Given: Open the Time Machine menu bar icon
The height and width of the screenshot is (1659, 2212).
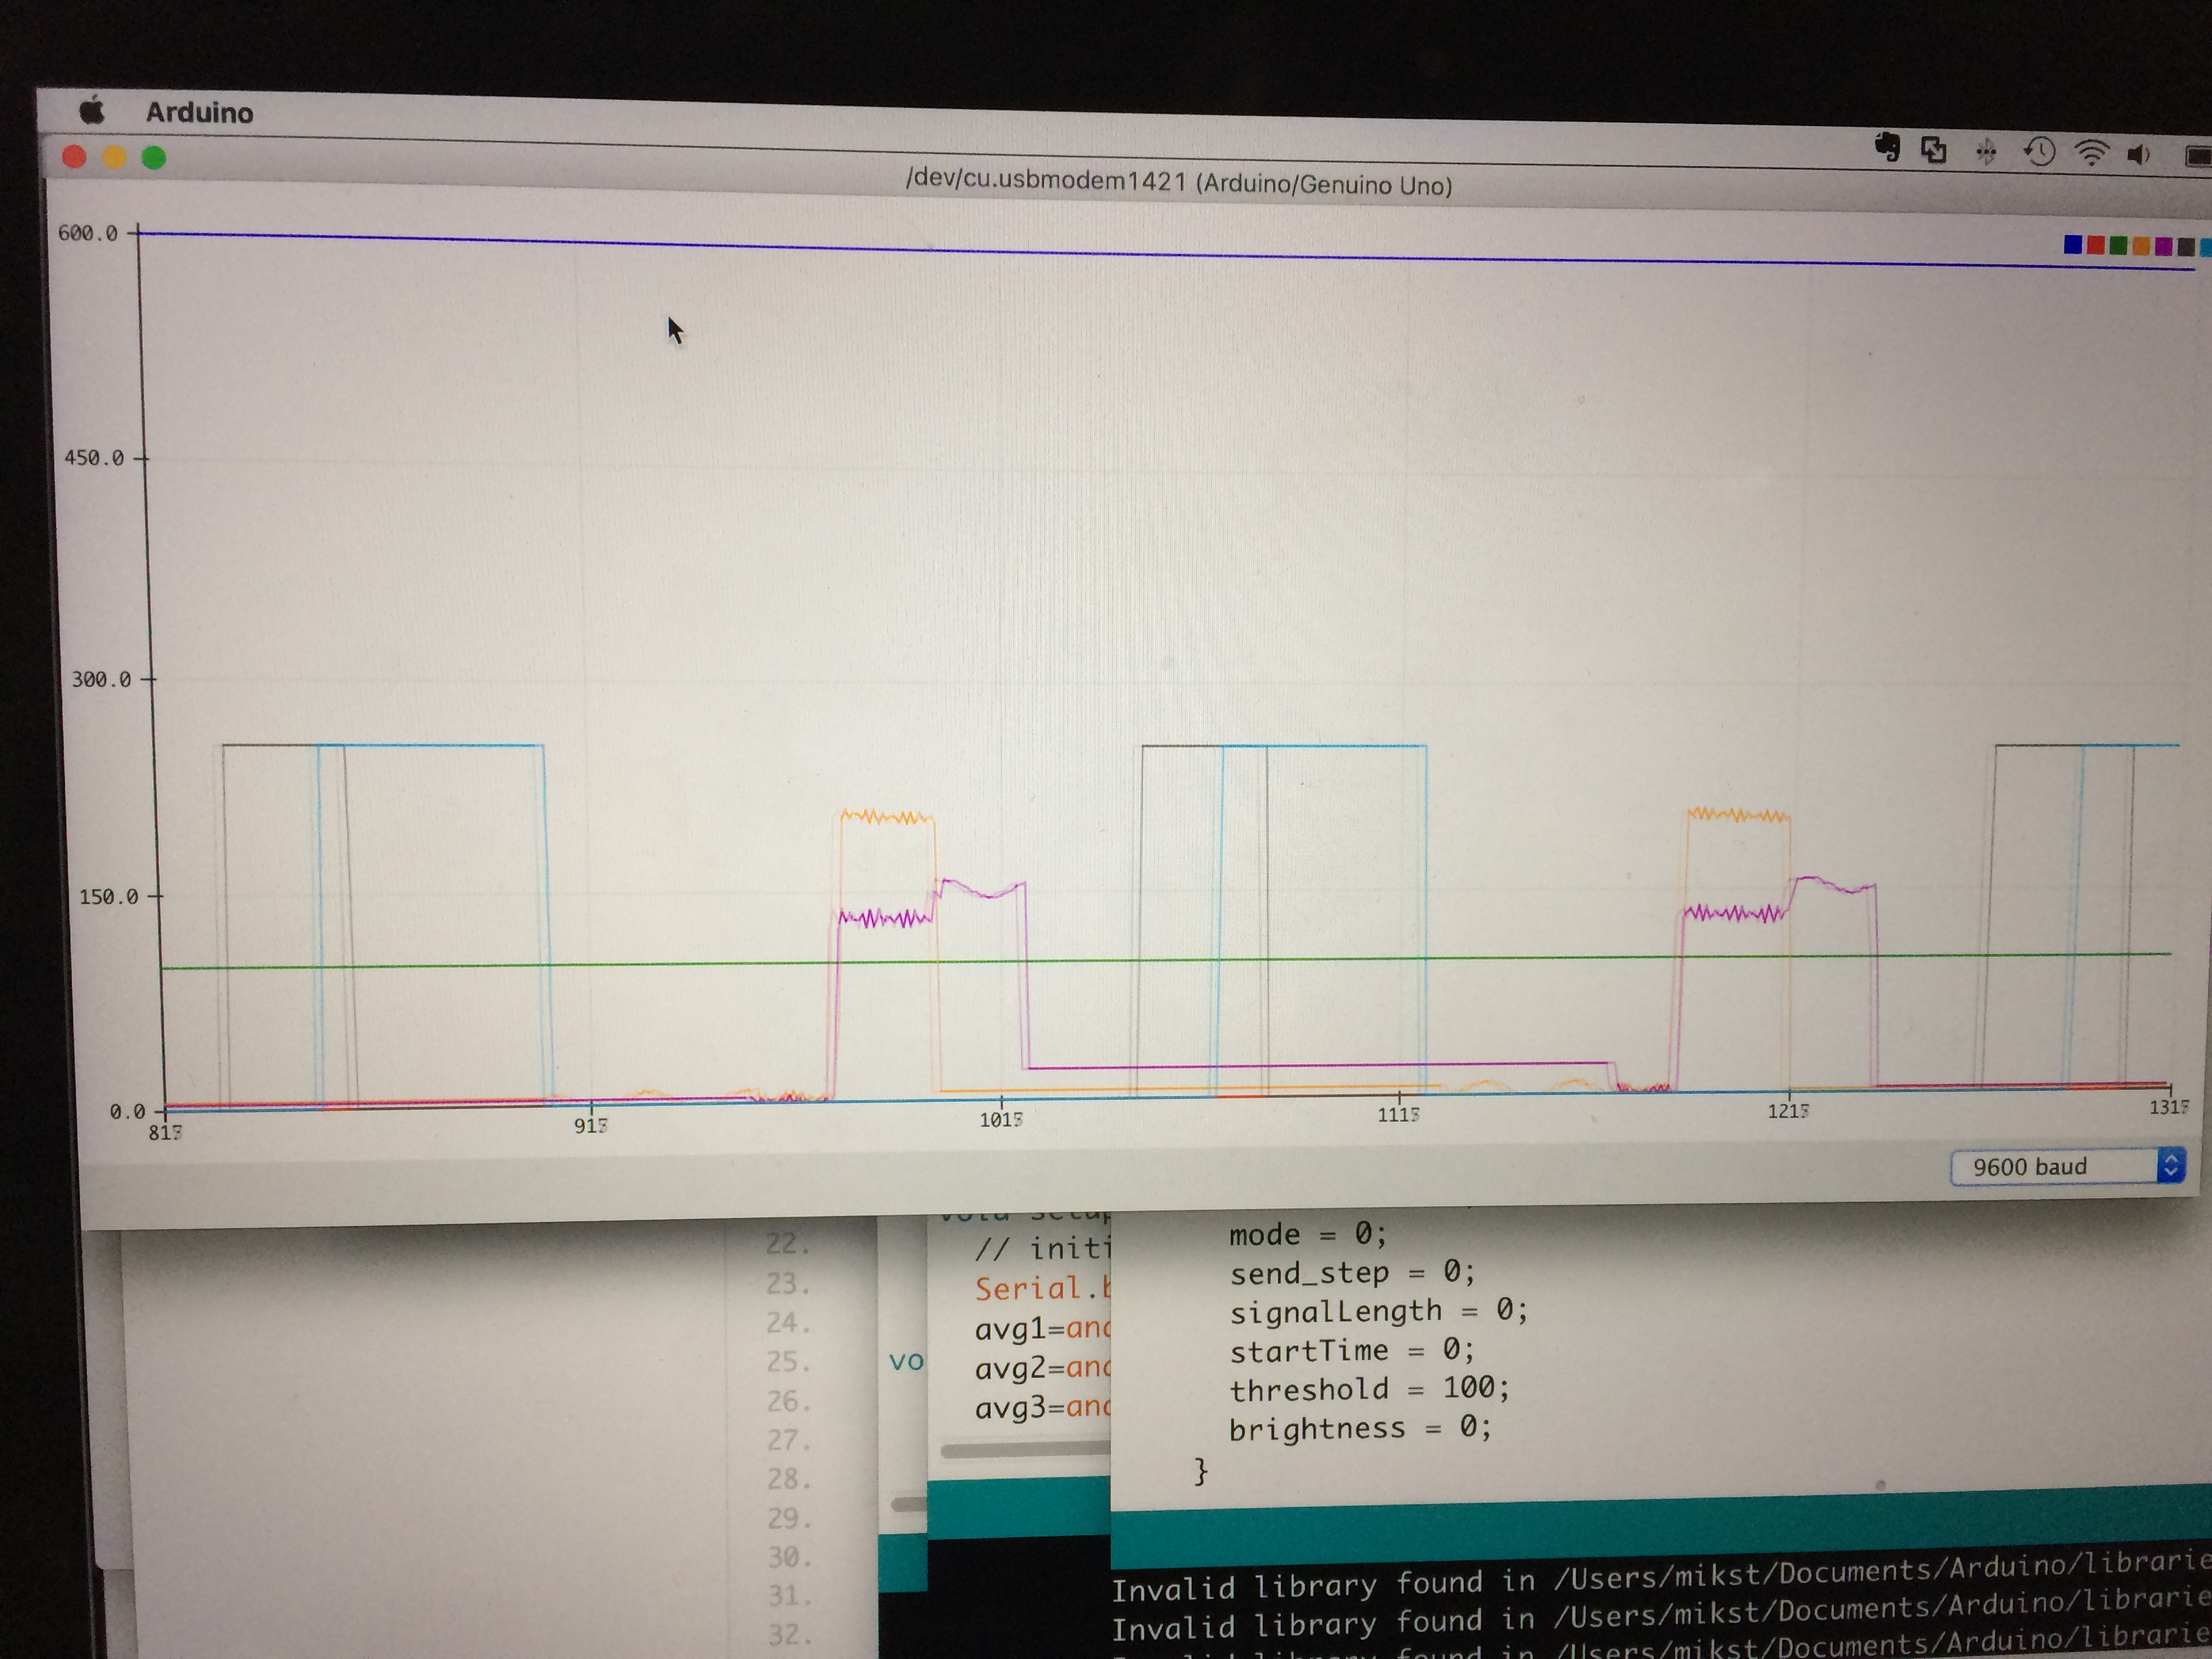Looking at the screenshot, I should pos(2039,152).
